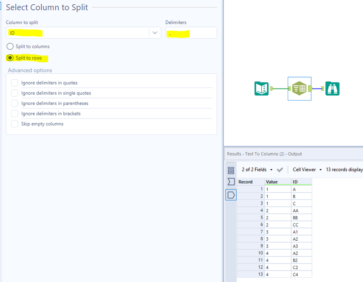The width and height of the screenshot is (363, 282).
Task: Select ID cell C in record 3
Action: [301, 204]
